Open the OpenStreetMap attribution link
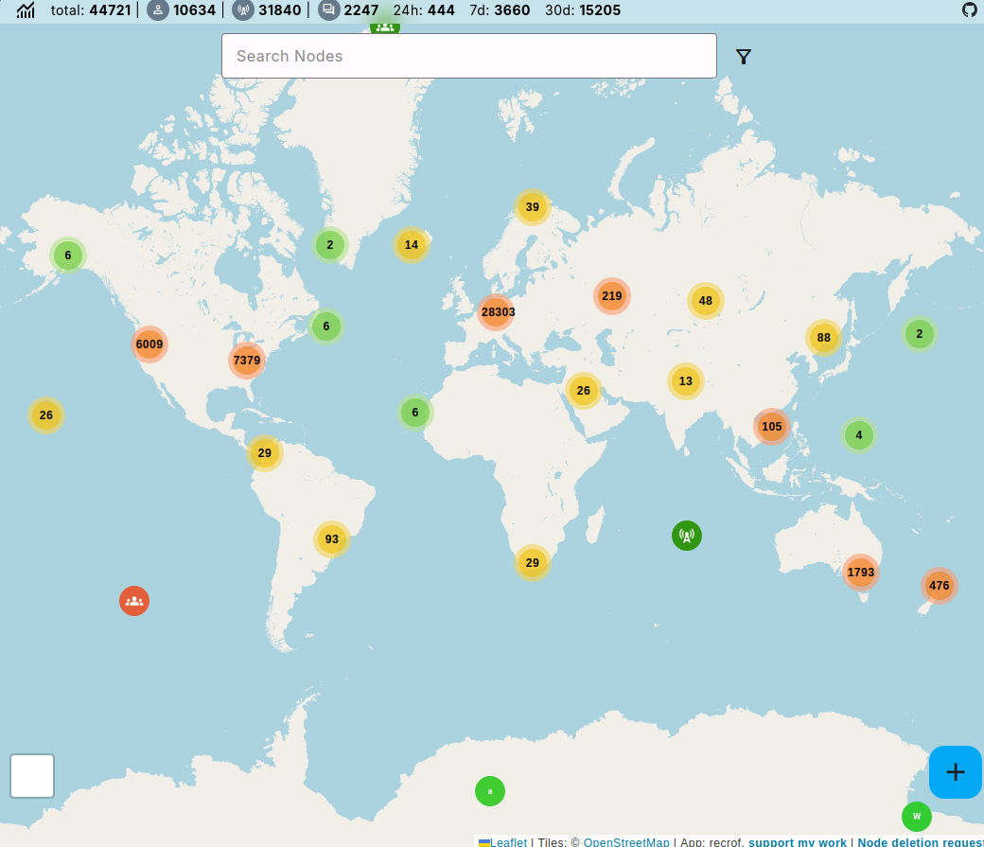This screenshot has width=984, height=847. pyautogui.click(x=626, y=842)
